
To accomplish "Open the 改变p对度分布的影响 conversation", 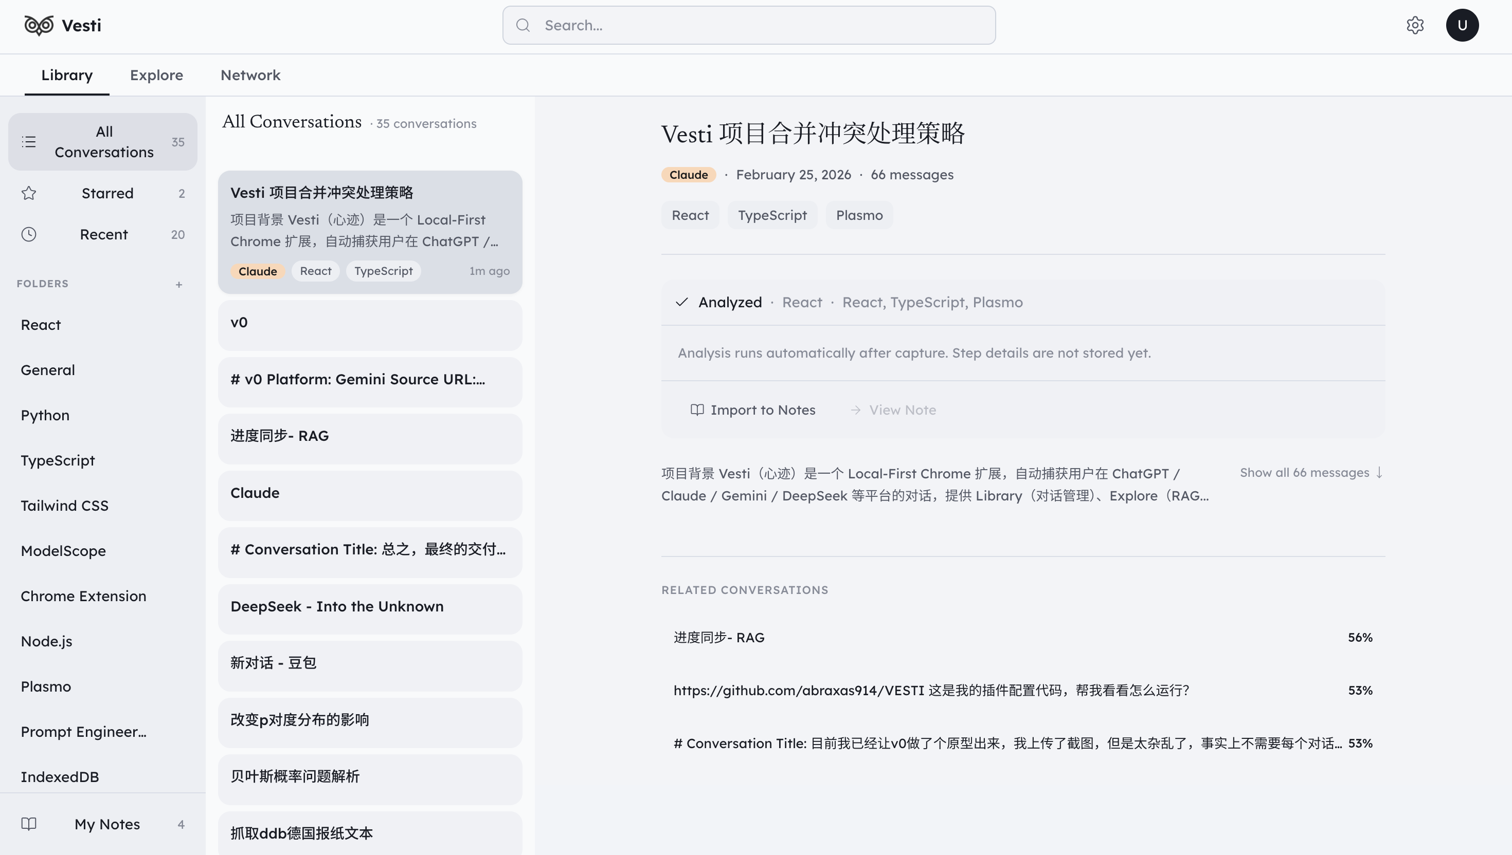I will (370, 723).
